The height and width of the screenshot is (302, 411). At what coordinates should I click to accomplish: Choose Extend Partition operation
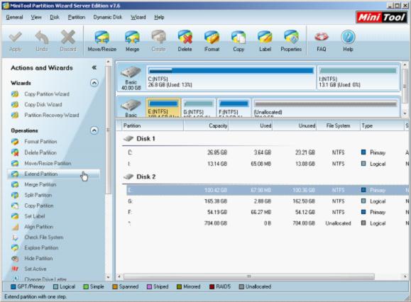click(54, 174)
